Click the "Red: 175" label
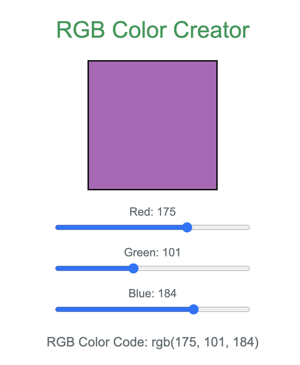 coord(153,212)
